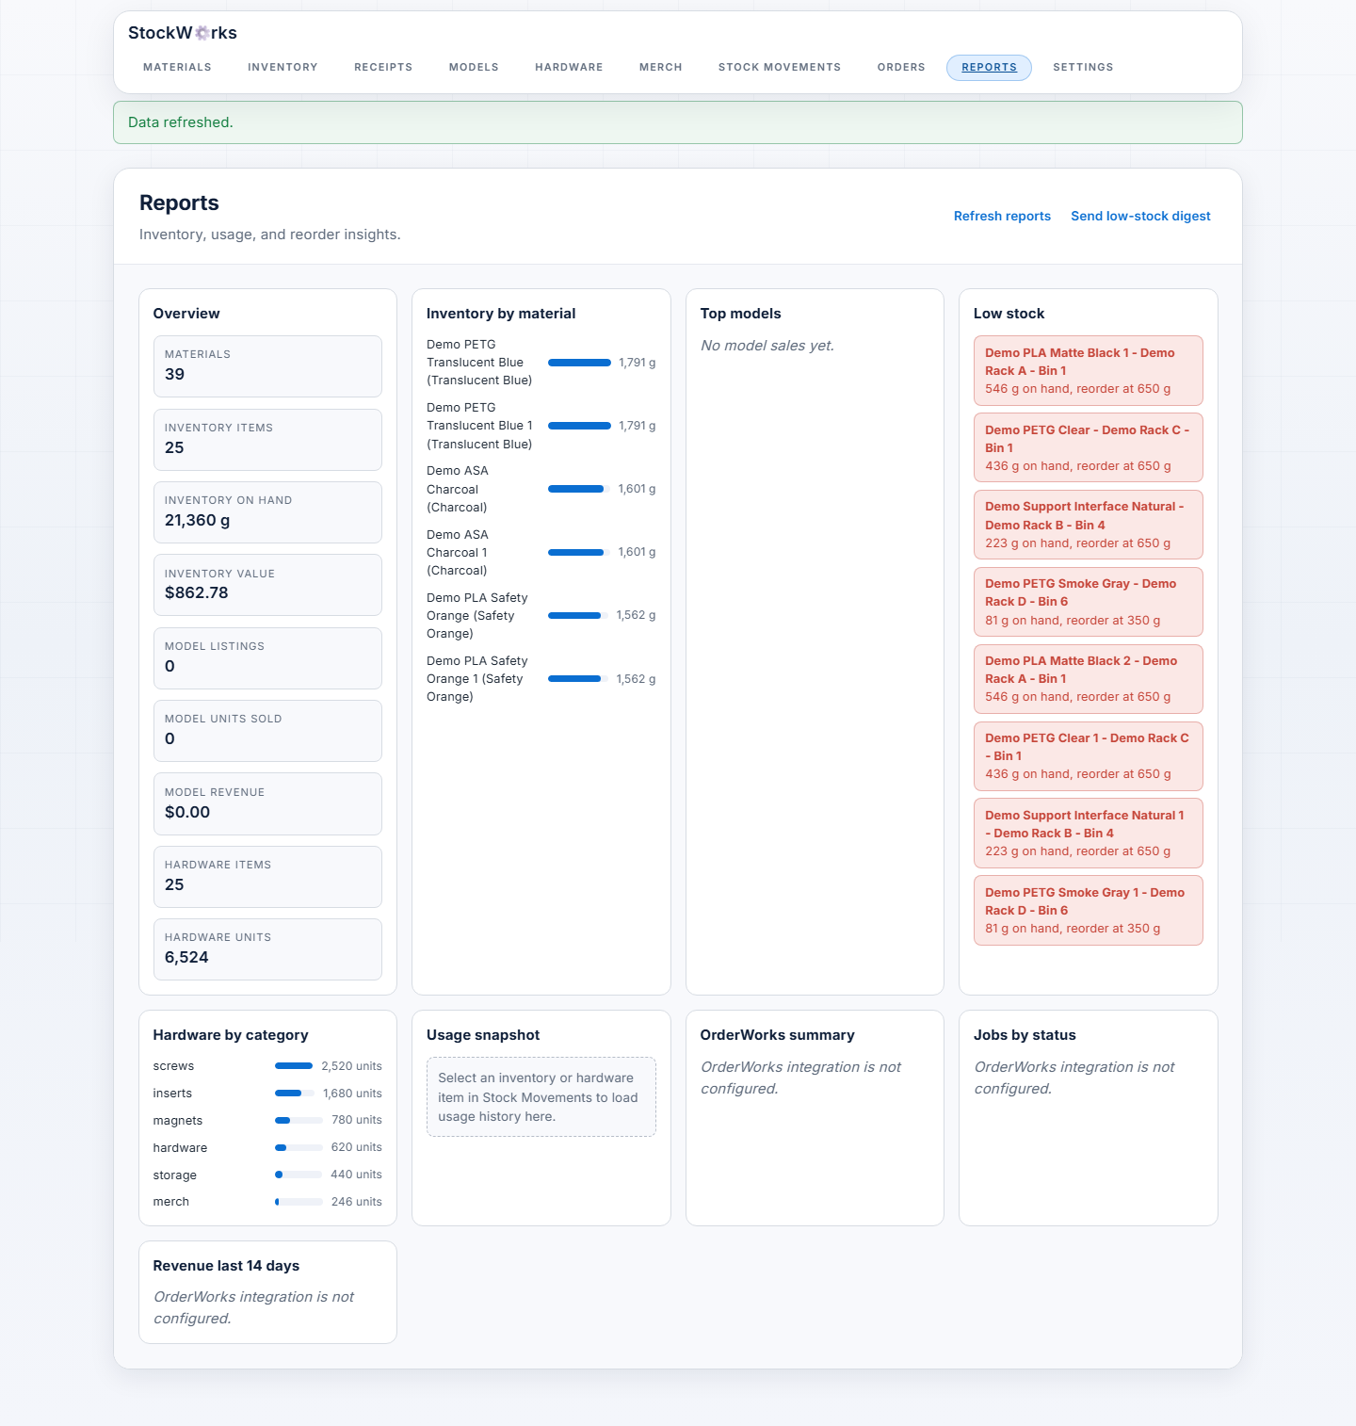Click the Materials 39 overview card
Viewport: 1356px width, 1426px height.
tap(267, 366)
